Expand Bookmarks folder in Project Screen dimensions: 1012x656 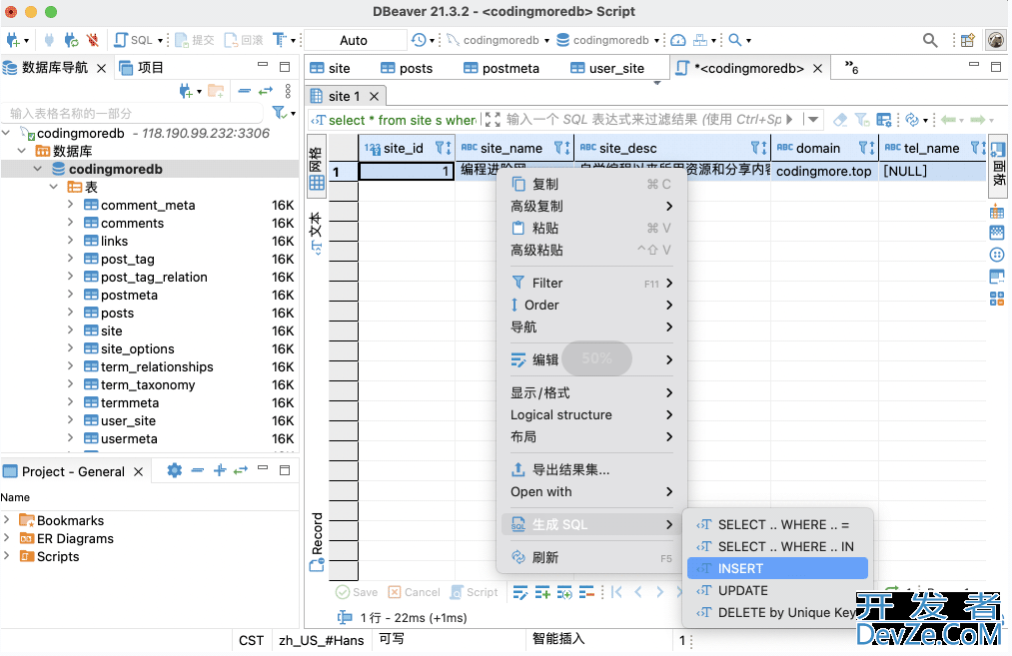6,520
